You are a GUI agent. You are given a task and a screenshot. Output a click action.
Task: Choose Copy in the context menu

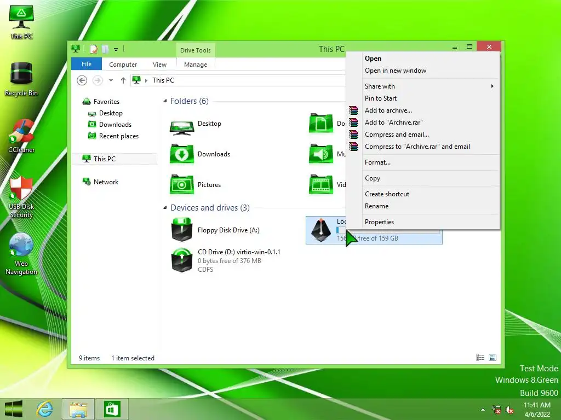coord(422,178)
